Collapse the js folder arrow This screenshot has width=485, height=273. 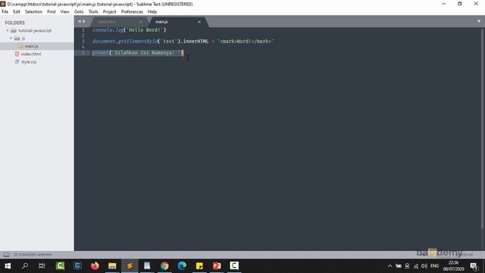coord(11,39)
